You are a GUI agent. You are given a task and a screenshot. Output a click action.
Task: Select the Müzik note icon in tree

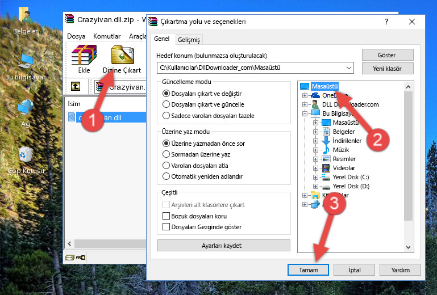click(326, 150)
